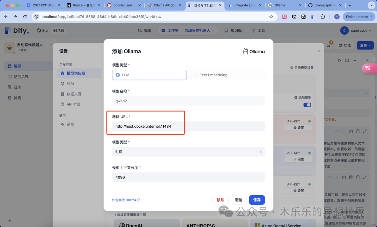Select 模型供应商 in settings sidebar
The image size is (377, 227).
tap(79, 73)
